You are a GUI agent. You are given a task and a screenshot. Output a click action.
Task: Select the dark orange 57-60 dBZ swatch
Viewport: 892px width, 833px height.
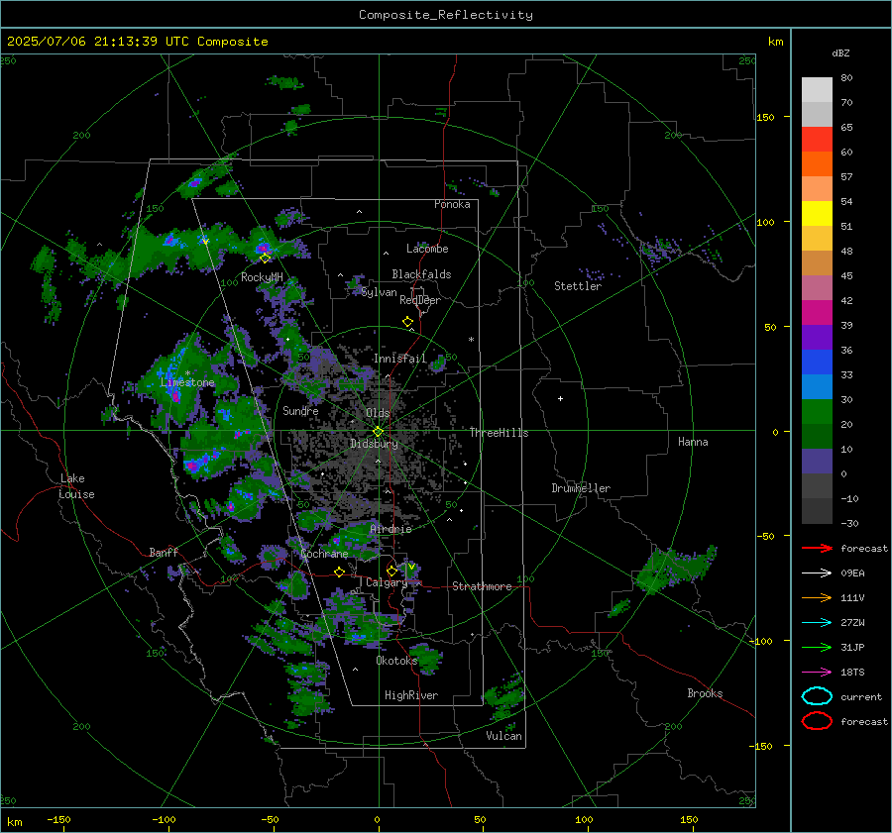[817, 163]
